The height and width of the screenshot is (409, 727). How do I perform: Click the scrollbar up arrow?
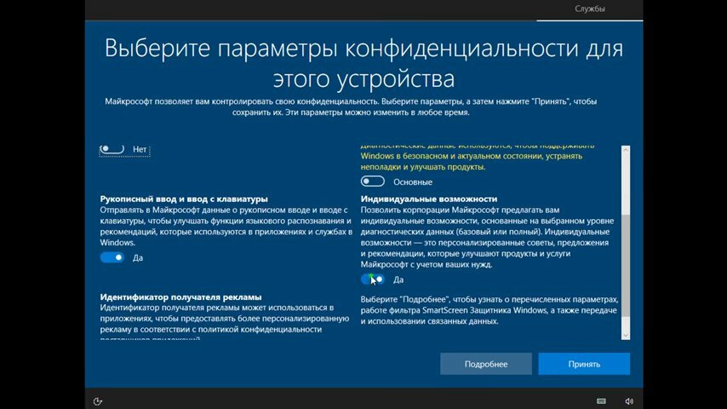(x=626, y=150)
